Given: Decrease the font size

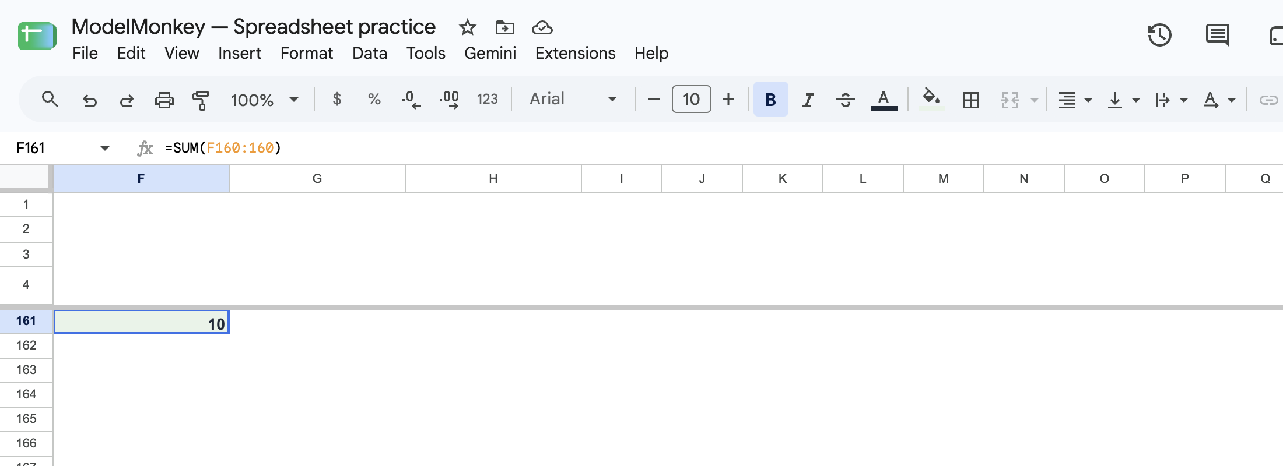Looking at the screenshot, I should tap(654, 100).
